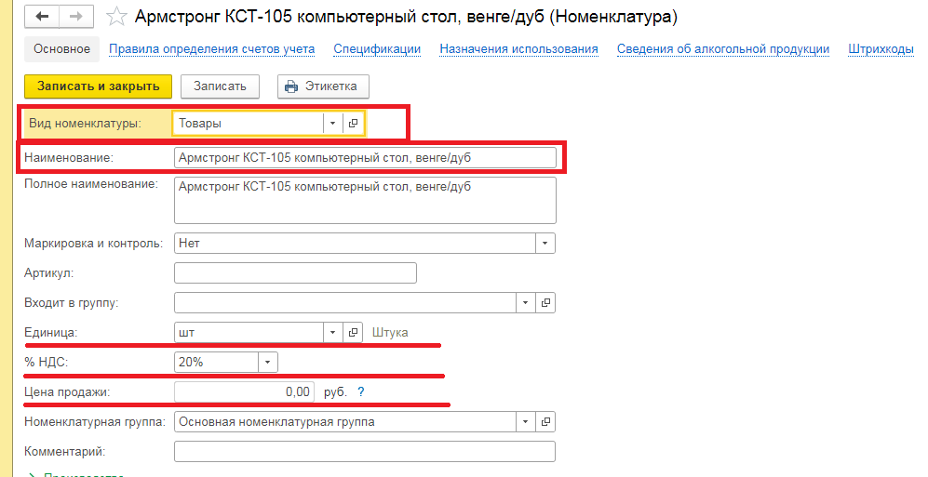The image size is (928, 477).
Task: Click the % НДС field showing 20%
Action: click(217, 362)
